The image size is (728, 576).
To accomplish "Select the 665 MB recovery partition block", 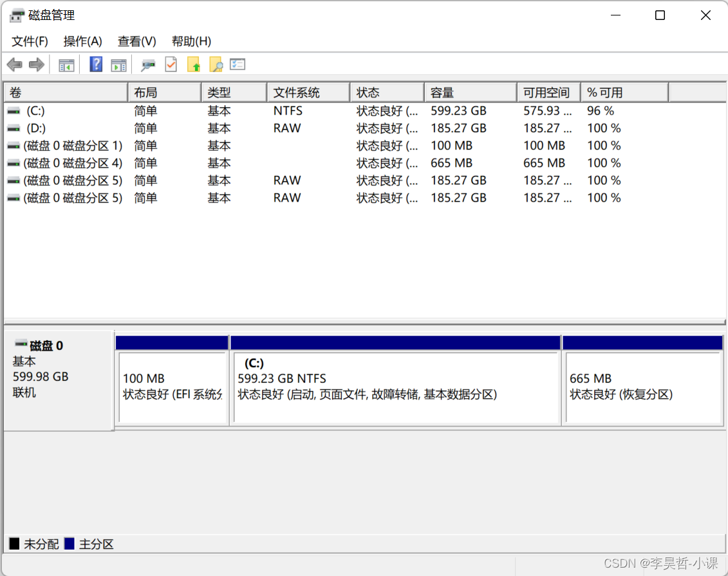I will 642,380.
